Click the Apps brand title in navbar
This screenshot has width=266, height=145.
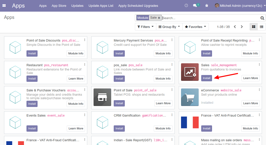[18, 6]
